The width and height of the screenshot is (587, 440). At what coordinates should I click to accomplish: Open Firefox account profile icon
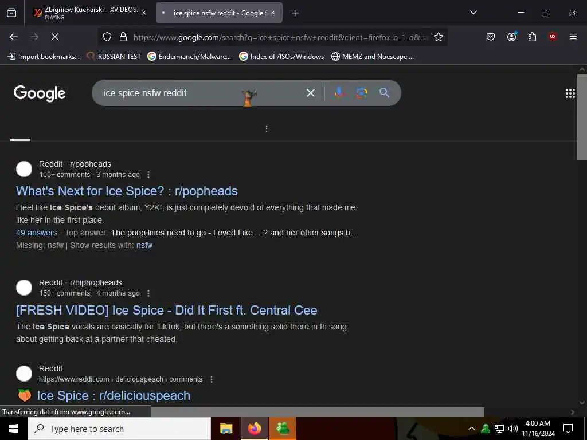point(511,37)
